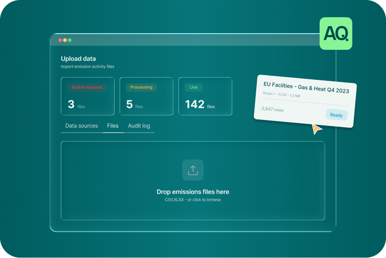The width and height of the screenshot is (386, 258).
Task: Click the '2,847 rows' value
Action: tap(272, 109)
